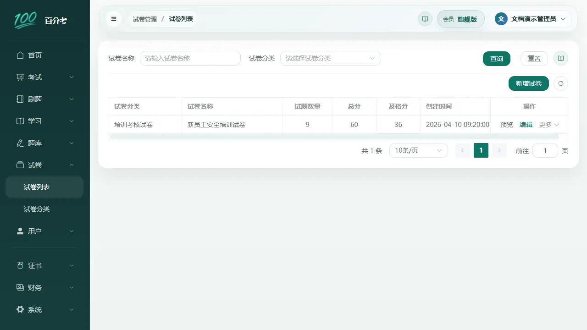
Task: Click the 考试 sidebar icon
Action: tap(20, 77)
